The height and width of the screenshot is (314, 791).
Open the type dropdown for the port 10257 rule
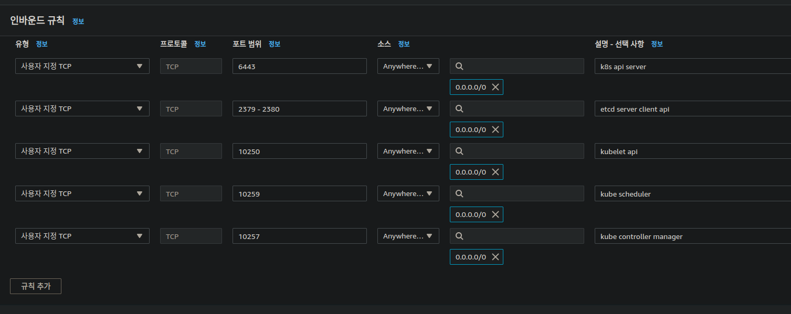[82, 236]
